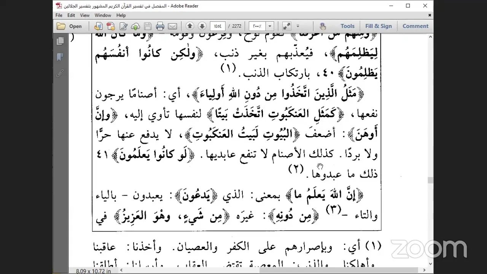Show bookmarks panel
Viewport: 487px width, 274px height.
pos(60,57)
